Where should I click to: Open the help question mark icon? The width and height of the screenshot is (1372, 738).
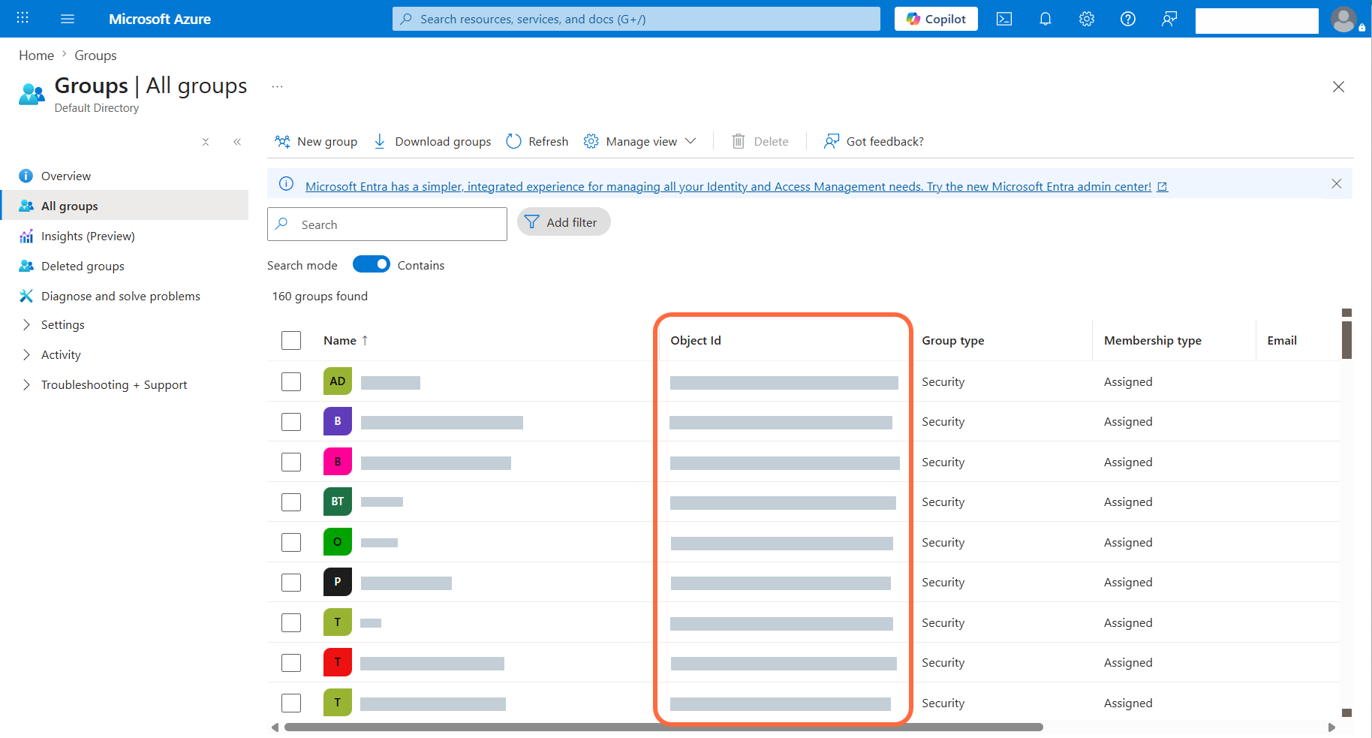click(x=1128, y=19)
